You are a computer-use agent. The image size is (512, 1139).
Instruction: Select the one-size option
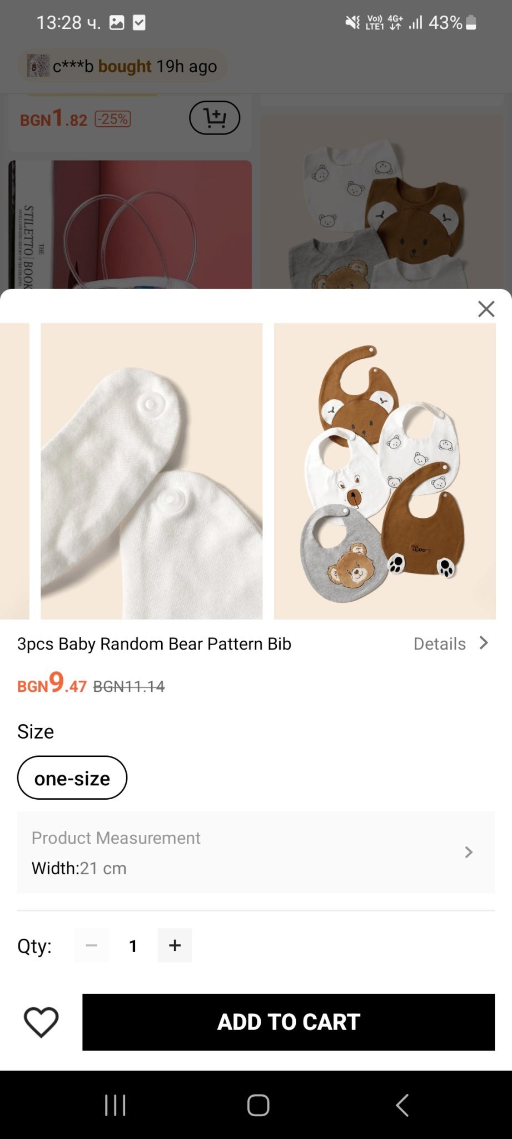pyautogui.click(x=72, y=778)
